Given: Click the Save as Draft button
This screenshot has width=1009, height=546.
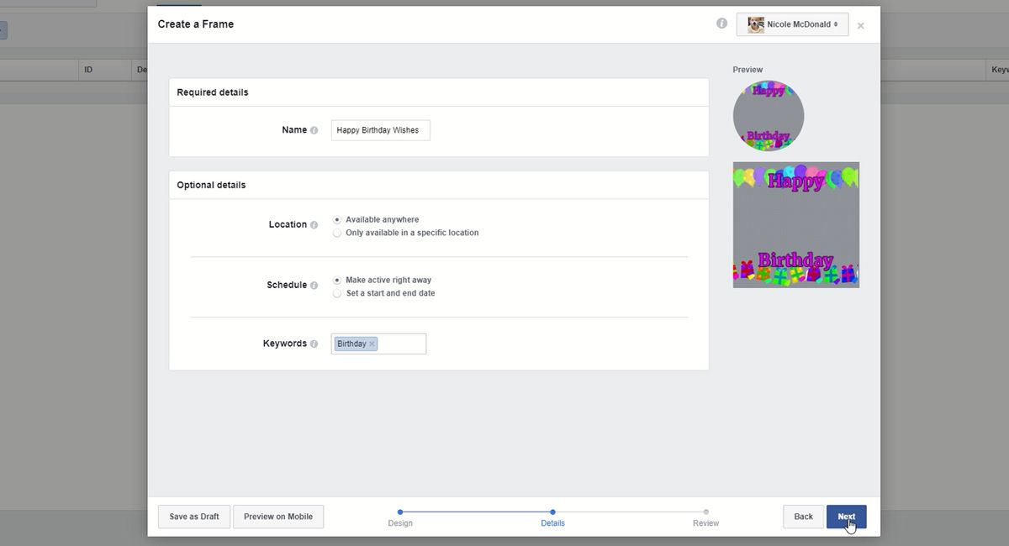Looking at the screenshot, I should 194,517.
